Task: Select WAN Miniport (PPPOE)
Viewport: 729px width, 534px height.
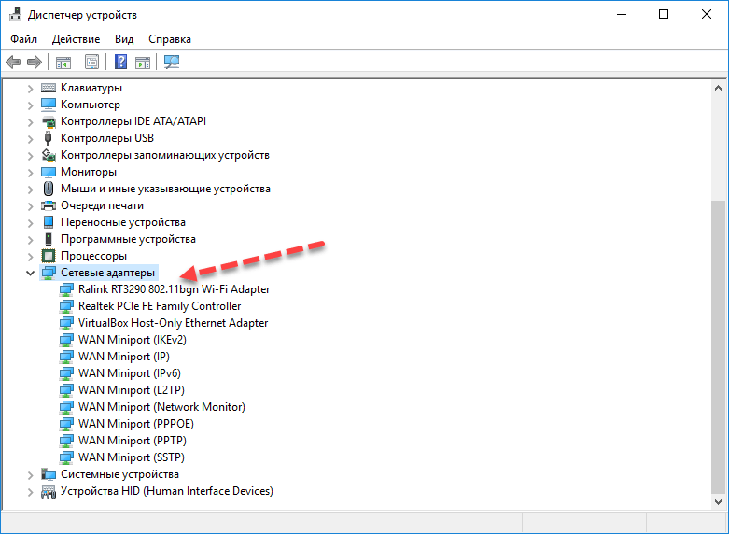Action: 135,423
